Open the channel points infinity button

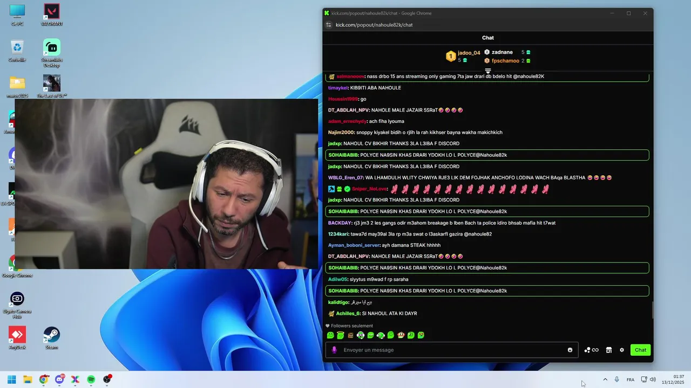tap(591, 350)
